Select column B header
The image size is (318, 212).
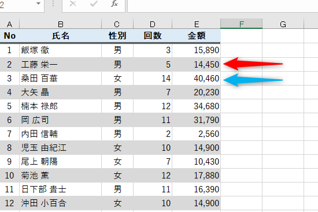(61, 24)
